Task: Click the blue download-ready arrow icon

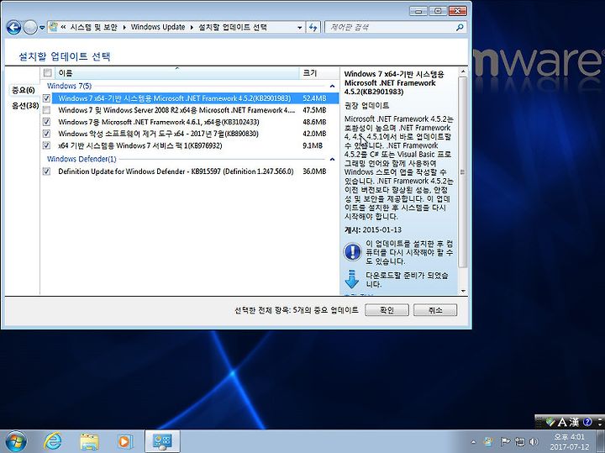Action: (x=351, y=279)
